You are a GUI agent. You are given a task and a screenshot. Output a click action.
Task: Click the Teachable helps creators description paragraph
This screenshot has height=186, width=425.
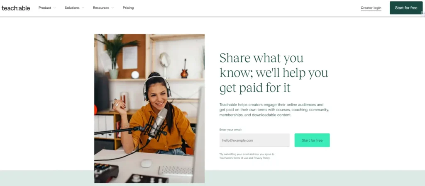(x=274, y=109)
